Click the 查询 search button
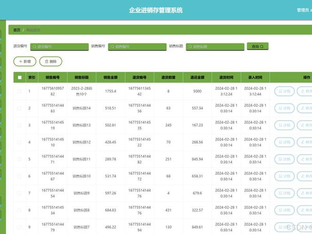This screenshot has width=312, height=234. [x=258, y=46]
